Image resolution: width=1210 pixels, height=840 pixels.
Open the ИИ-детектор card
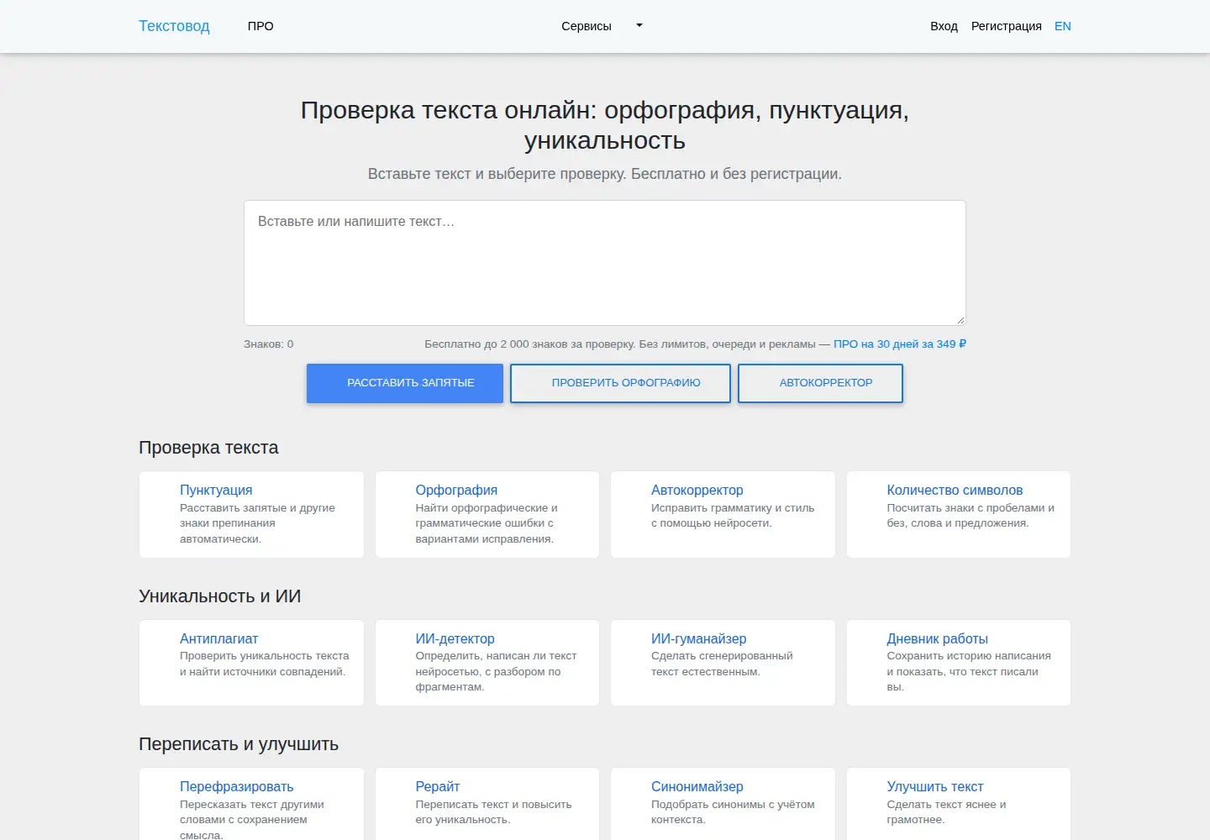[487, 663]
